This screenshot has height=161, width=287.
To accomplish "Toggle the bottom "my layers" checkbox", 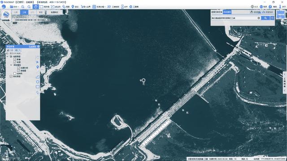I will (11, 76).
